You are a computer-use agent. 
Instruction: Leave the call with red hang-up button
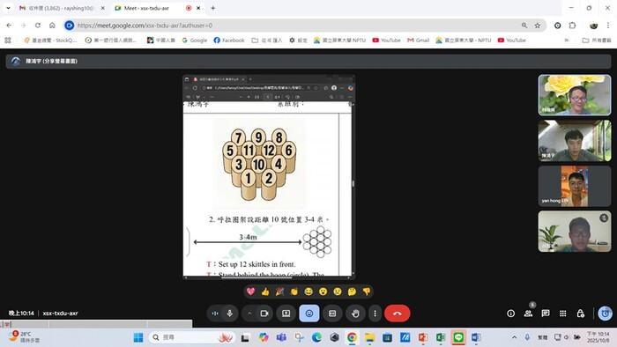pyautogui.click(x=398, y=314)
